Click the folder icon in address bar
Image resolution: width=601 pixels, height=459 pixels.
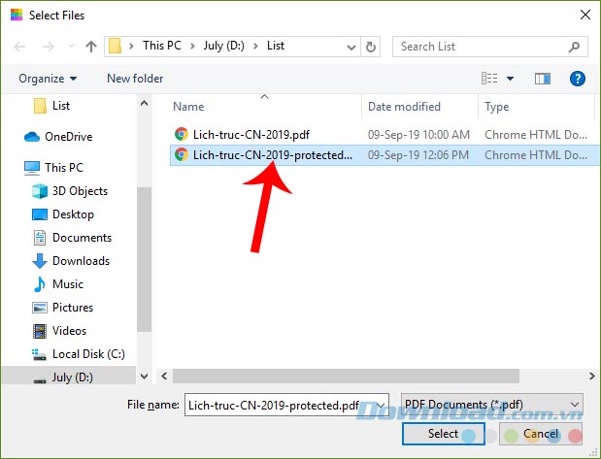115,46
